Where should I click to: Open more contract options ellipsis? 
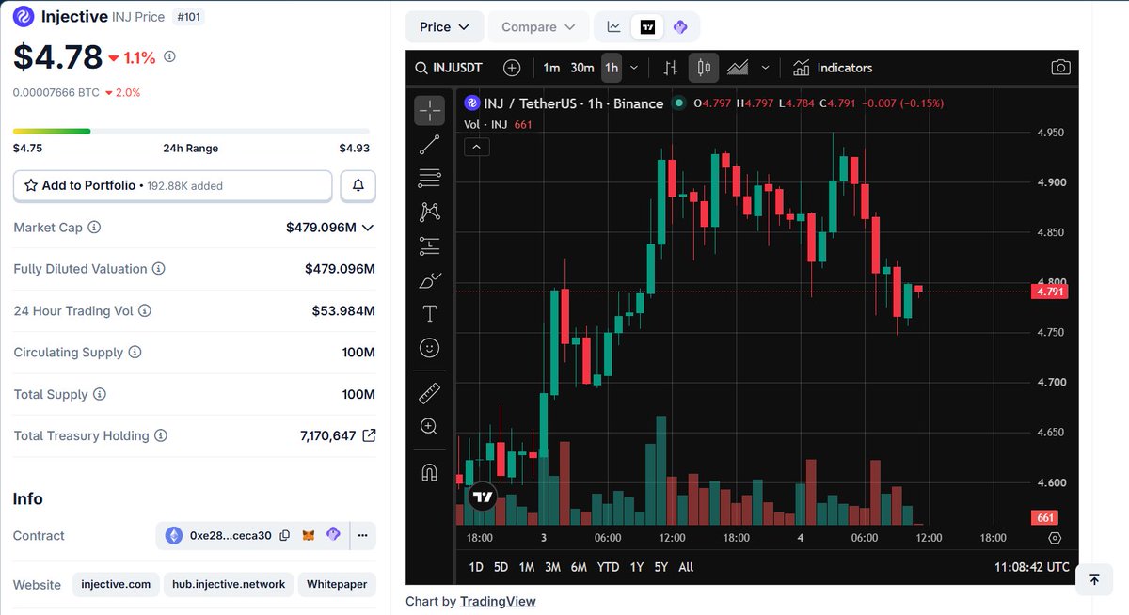coord(362,536)
